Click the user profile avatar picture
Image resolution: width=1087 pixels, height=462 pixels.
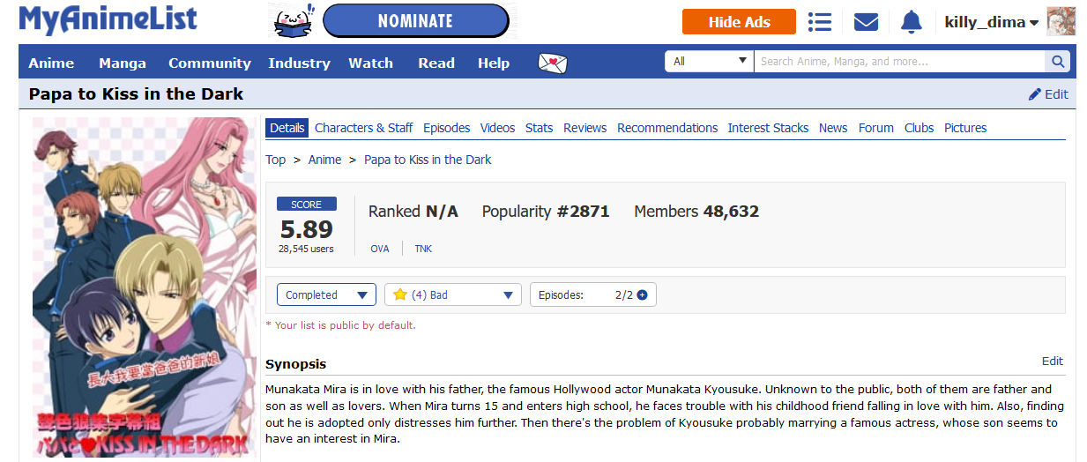tap(1061, 22)
